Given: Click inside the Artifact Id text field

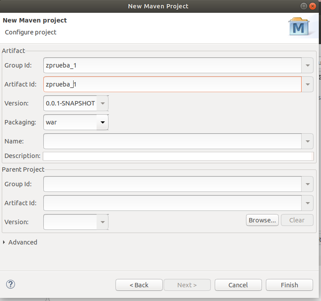Looking at the screenshot, I should [x=172, y=84].
